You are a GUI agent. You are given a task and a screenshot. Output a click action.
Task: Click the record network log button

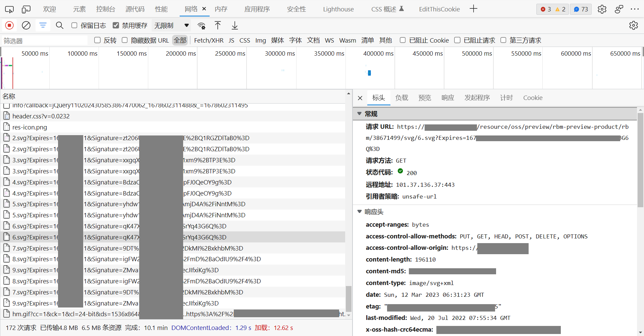pos(9,25)
